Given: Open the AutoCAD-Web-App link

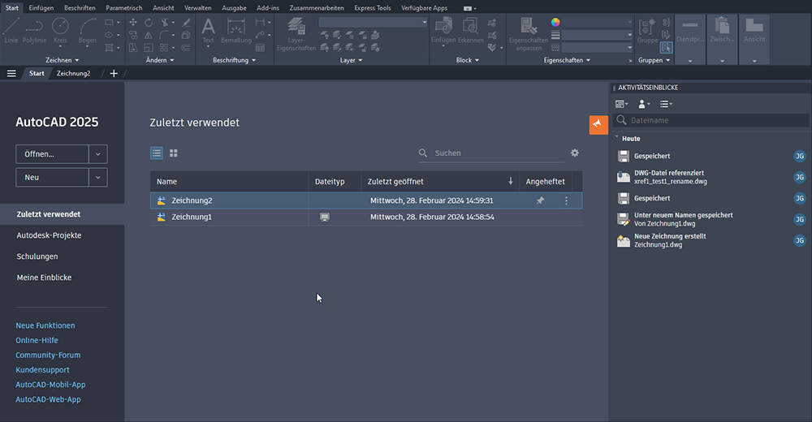Looking at the screenshot, I should (48, 399).
